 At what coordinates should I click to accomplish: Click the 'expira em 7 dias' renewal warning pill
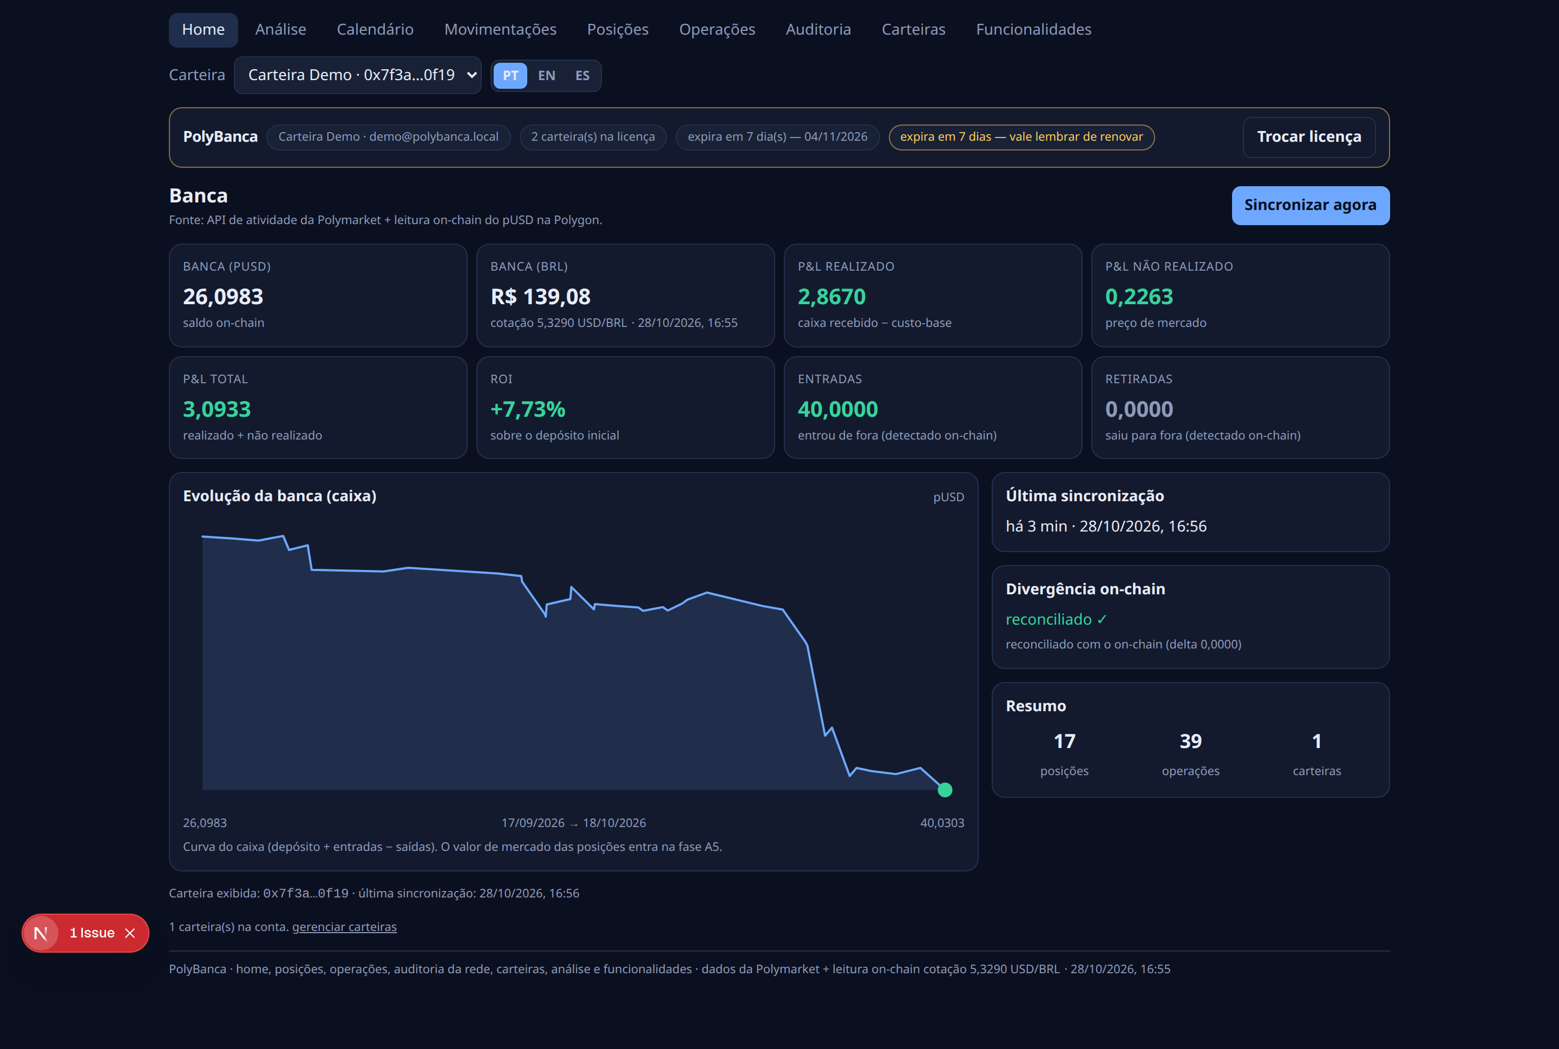click(1021, 137)
